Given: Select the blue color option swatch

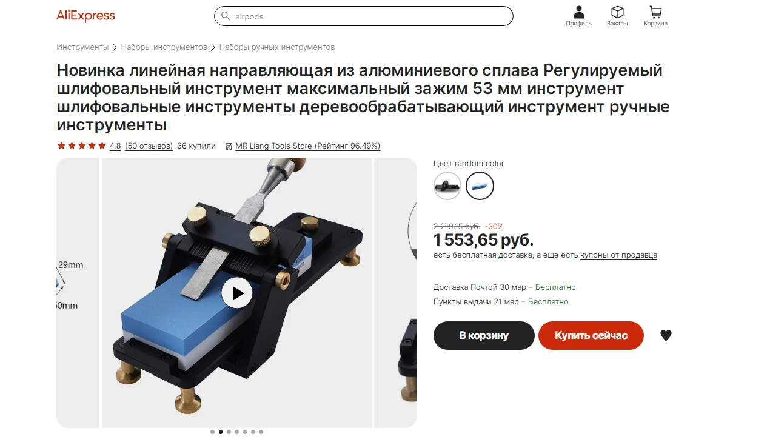Looking at the screenshot, I should (x=480, y=186).
